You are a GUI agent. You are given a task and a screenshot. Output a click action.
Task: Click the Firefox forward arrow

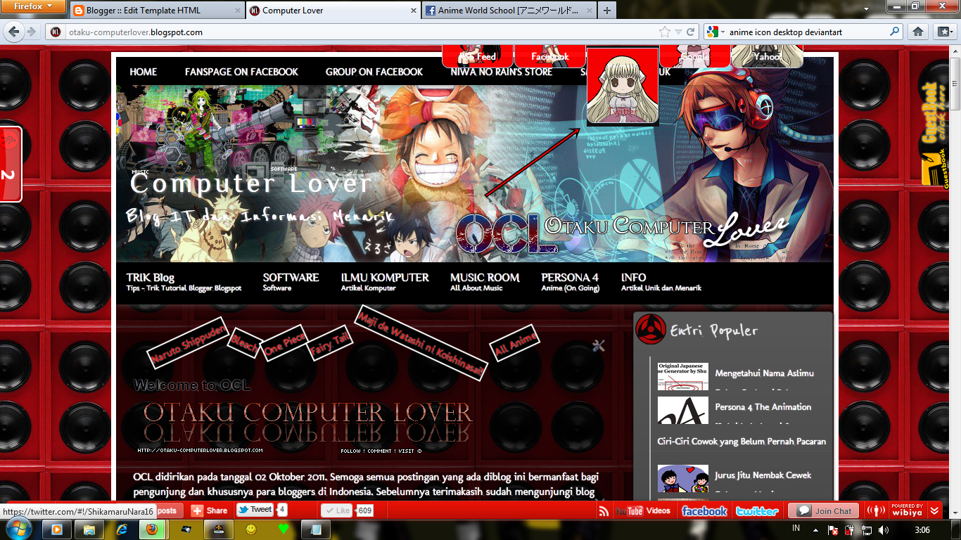[x=32, y=32]
